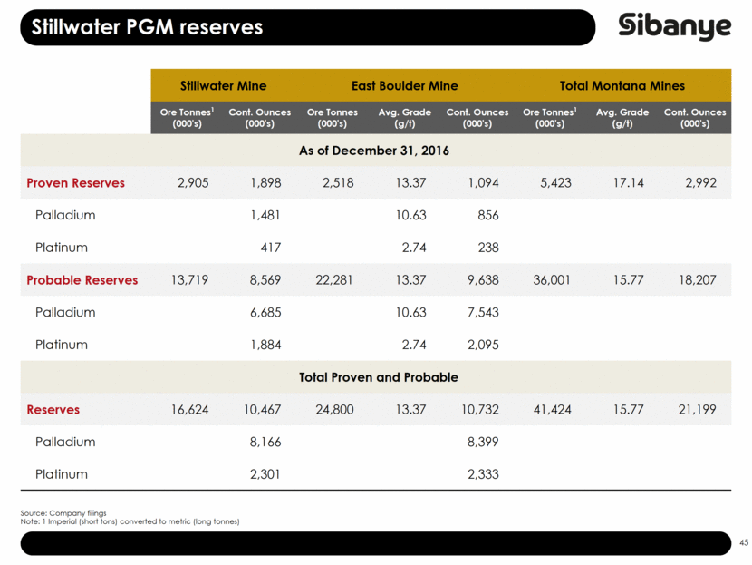Click the Stillwater Mine column header

pyautogui.click(x=223, y=85)
